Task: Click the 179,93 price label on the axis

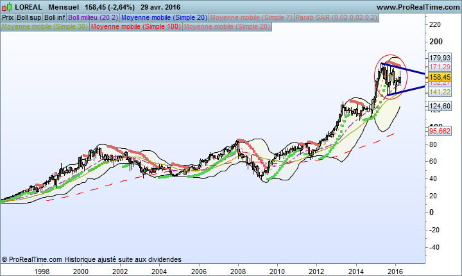Action: click(x=440, y=58)
